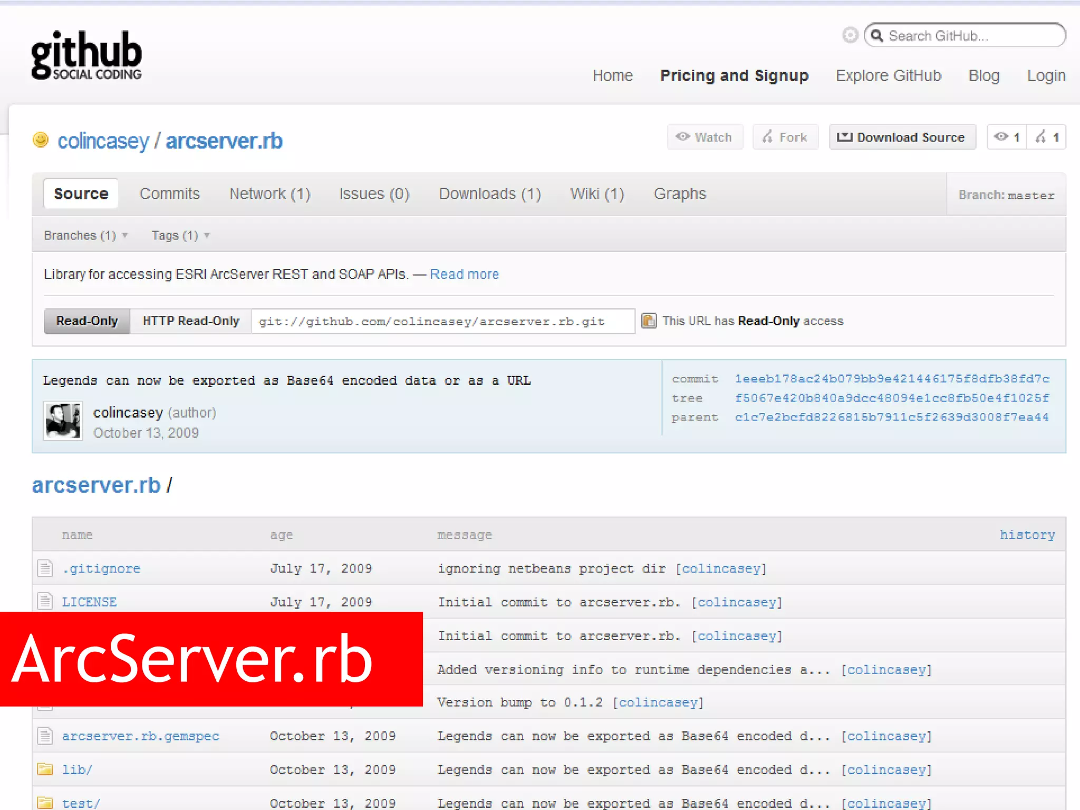Open Pricing and Signup page
The width and height of the screenshot is (1080, 810).
tap(734, 75)
